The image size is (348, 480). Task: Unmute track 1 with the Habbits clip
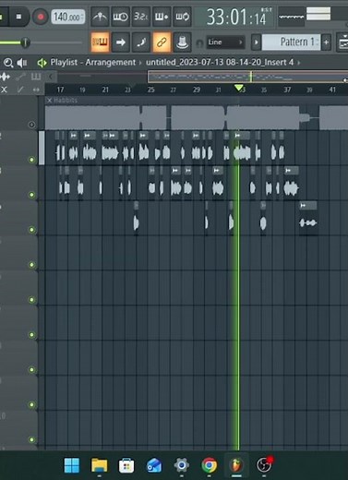31,125
